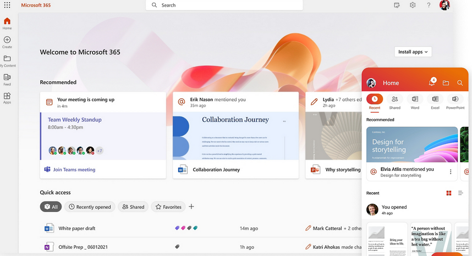
Task: Open My Content folder in sidebar
Action: 7,59
